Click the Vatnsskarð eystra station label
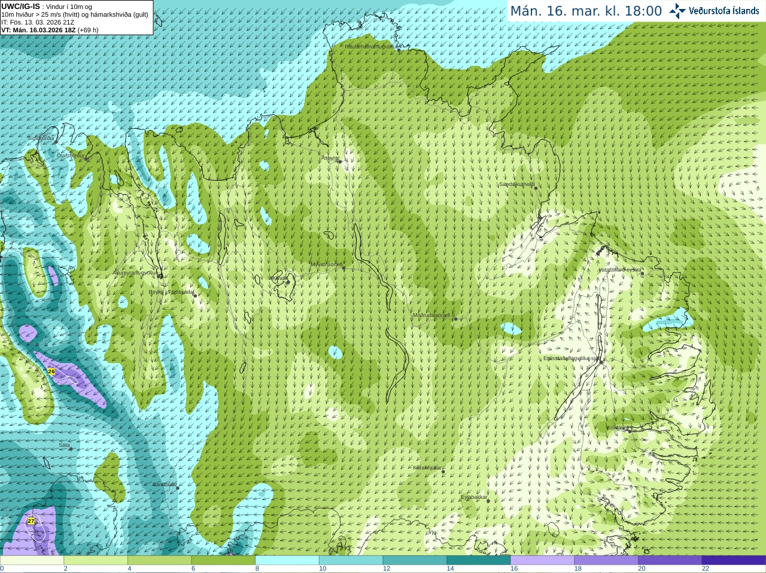The height and width of the screenshot is (573, 766). (x=620, y=270)
